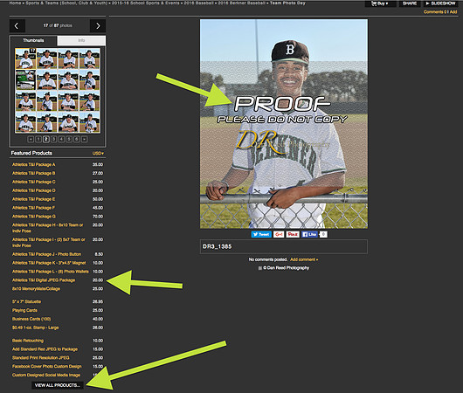Pin photo with the Pinterest button
Image resolution: width=463 pixels, height=393 pixels.
point(293,234)
